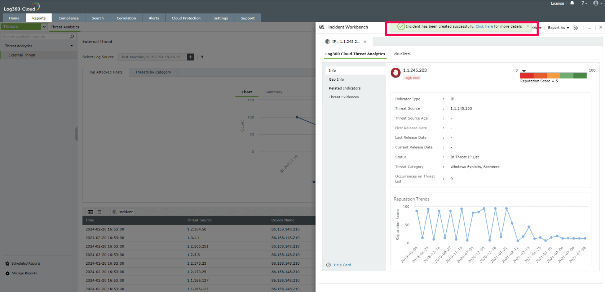The height and width of the screenshot is (292, 605).
Task: Switch to Threats by Category tab
Action: pos(153,72)
